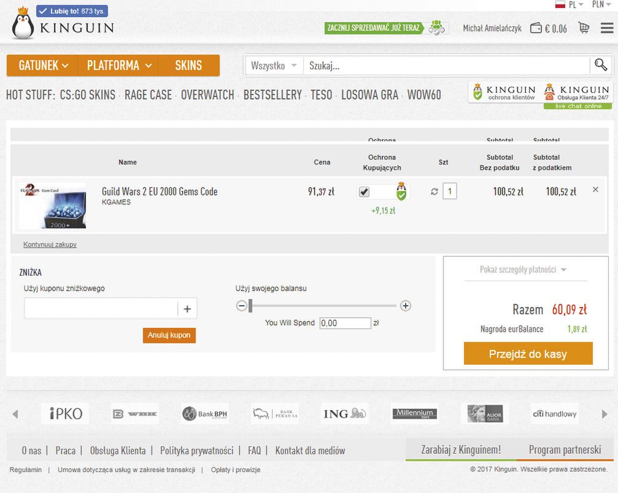Open the hamburger menu
The width and height of the screenshot is (618, 493).
(606, 28)
